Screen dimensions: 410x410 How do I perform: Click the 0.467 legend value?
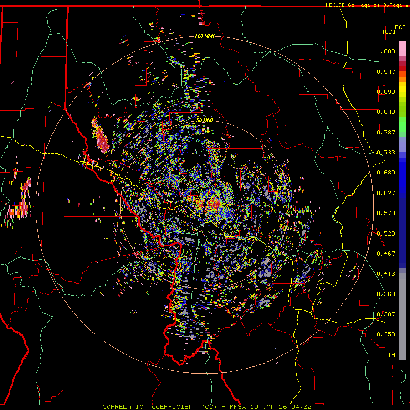(386, 254)
